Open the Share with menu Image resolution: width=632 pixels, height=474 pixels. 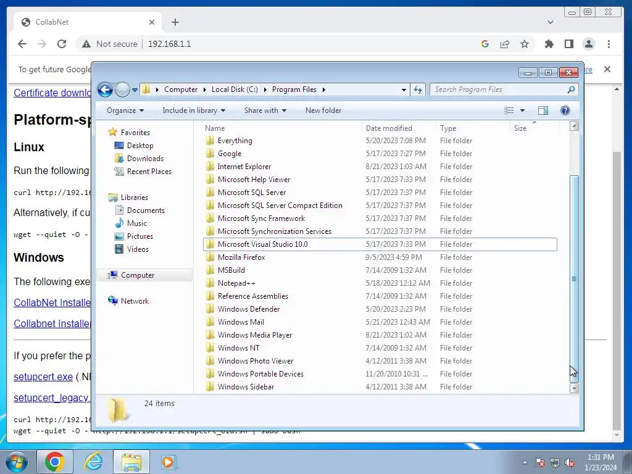coord(265,110)
